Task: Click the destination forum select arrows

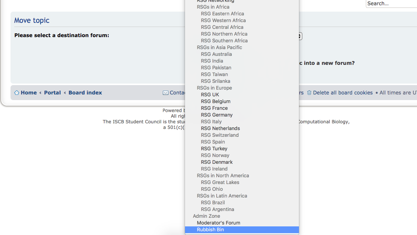Action: [300, 36]
